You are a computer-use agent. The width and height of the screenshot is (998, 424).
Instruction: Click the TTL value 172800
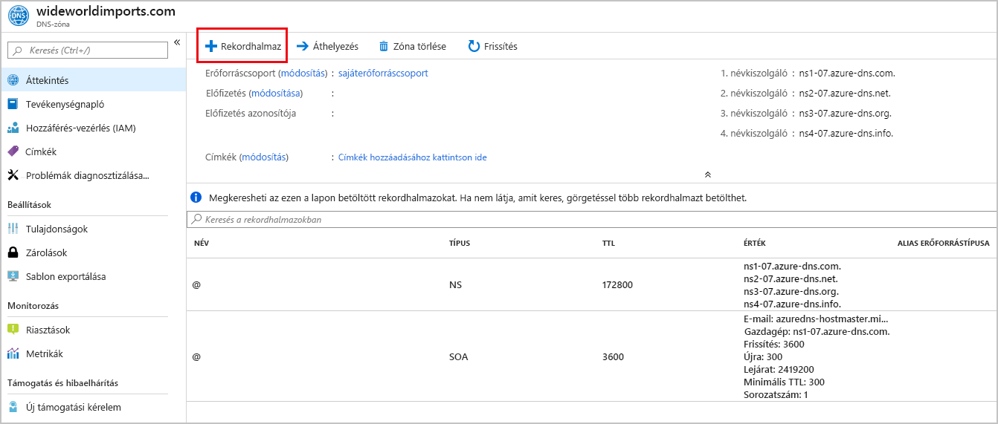pyautogui.click(x=617, y=284)
